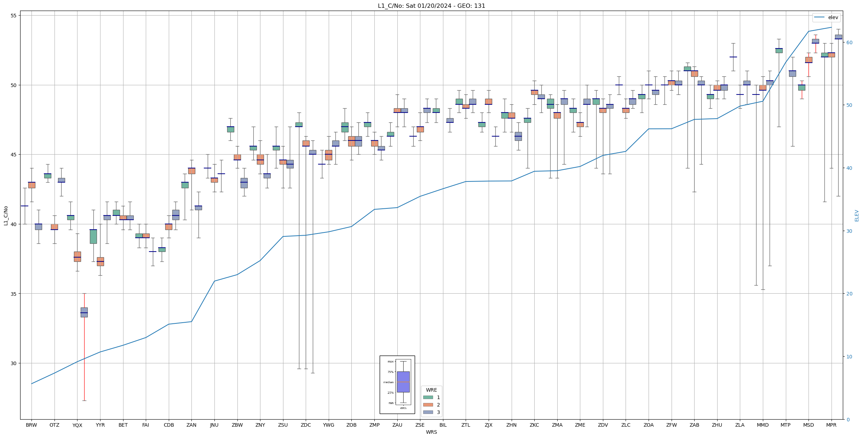This screenshot has height=438, width=863.
Task: Click the 'WRE' legend title
Action: [x=431, y=390]
